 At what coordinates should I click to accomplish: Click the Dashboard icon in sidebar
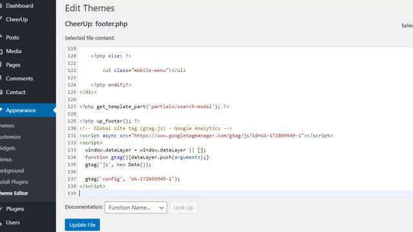click(1, 6)
